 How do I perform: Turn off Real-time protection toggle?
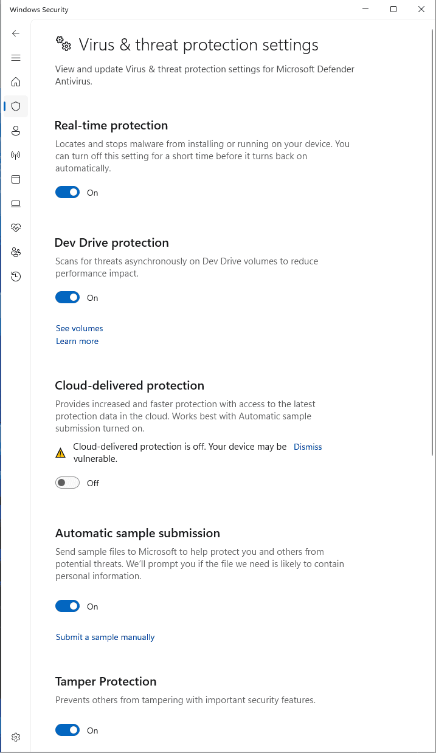pos(67,193)
